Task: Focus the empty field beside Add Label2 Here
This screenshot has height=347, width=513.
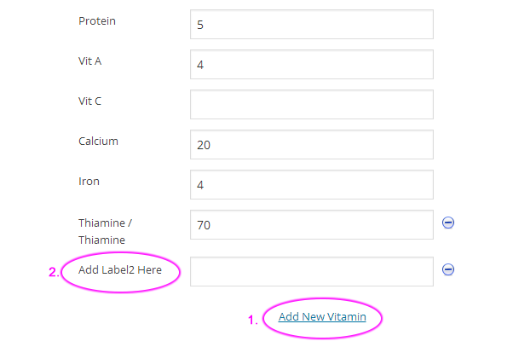Action: [x=312, y=271]
